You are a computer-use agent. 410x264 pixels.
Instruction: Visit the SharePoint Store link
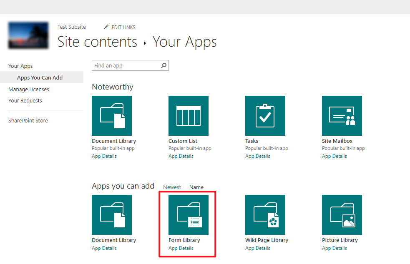point(28,121)
